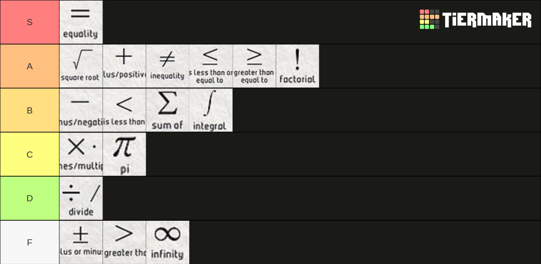Select the sum of sigma tile
Screen dimensions: 541x264
pyautogui.click(x=168, y=111)
